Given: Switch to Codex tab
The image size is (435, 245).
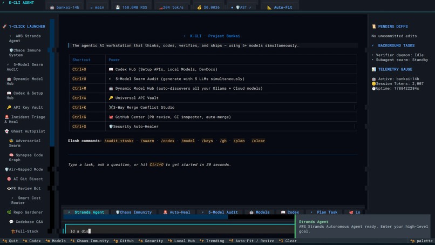Looking at the screenshot, I should tap(290, 212).
